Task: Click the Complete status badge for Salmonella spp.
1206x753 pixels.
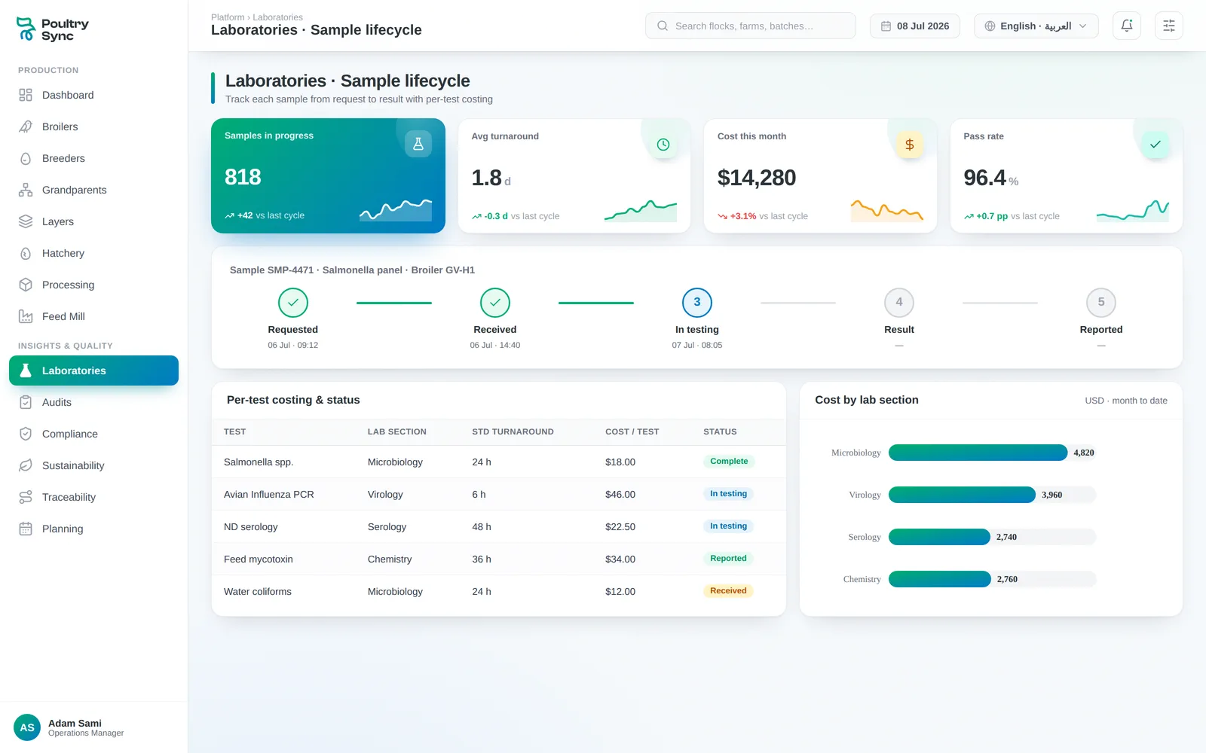Action: [729, 462]
